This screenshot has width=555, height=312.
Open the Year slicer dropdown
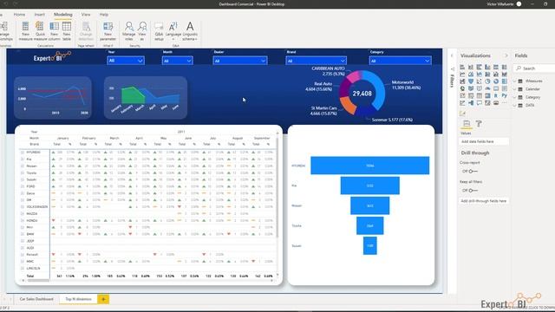[126, 61]
